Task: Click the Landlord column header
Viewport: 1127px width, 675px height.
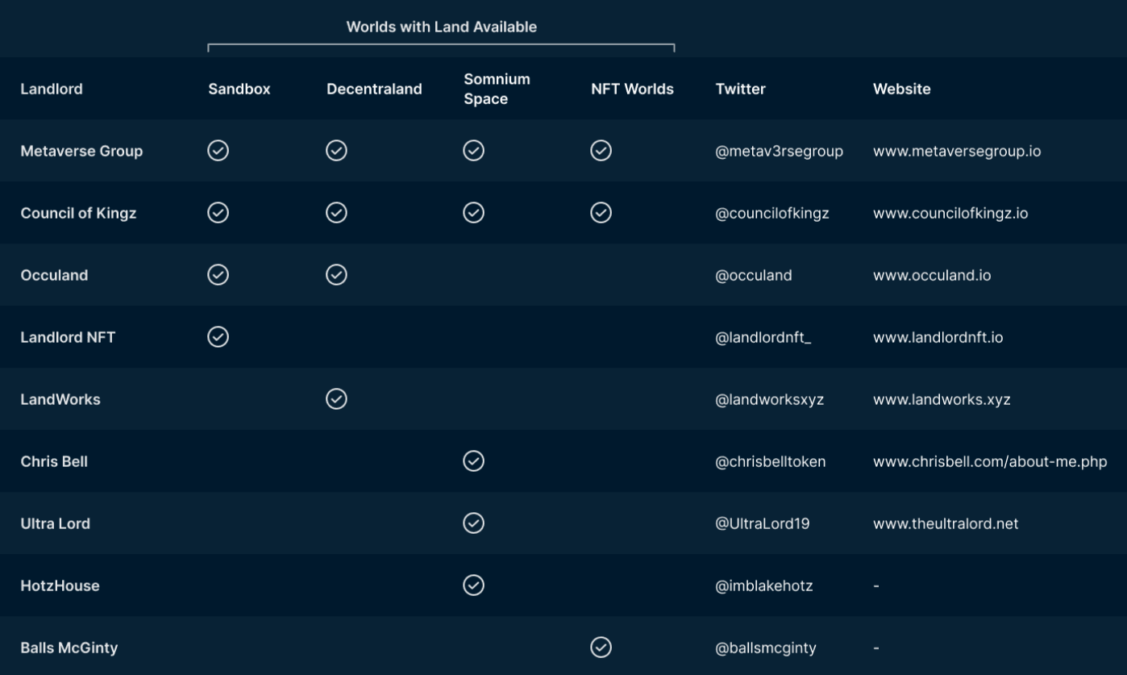Action: [x=52, y=89]
